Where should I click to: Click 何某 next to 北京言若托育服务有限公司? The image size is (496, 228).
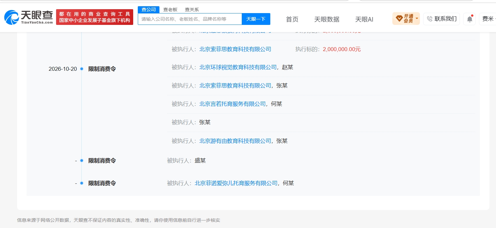[277, 104]
